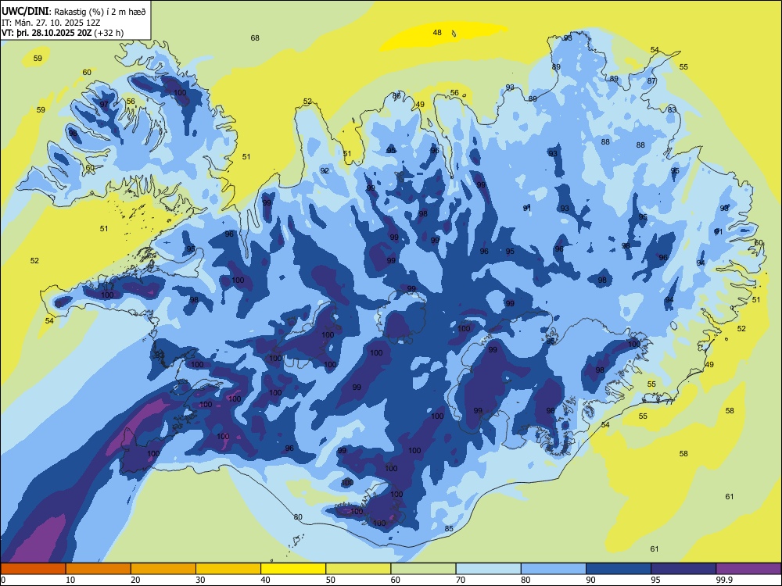Click the legend tick label '99.9'
The image size is (782, 586).
pos(724,580)
